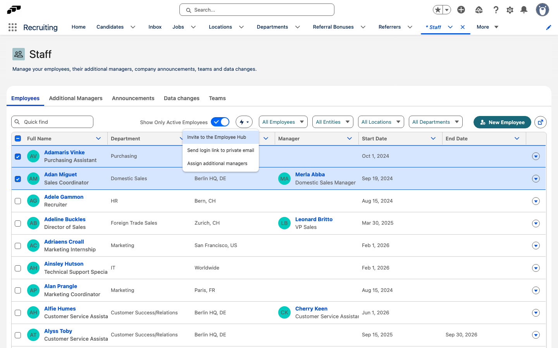Open row actions for Adan Miguet
This screenshot has width=558, height=348.
tap(536, 179)
